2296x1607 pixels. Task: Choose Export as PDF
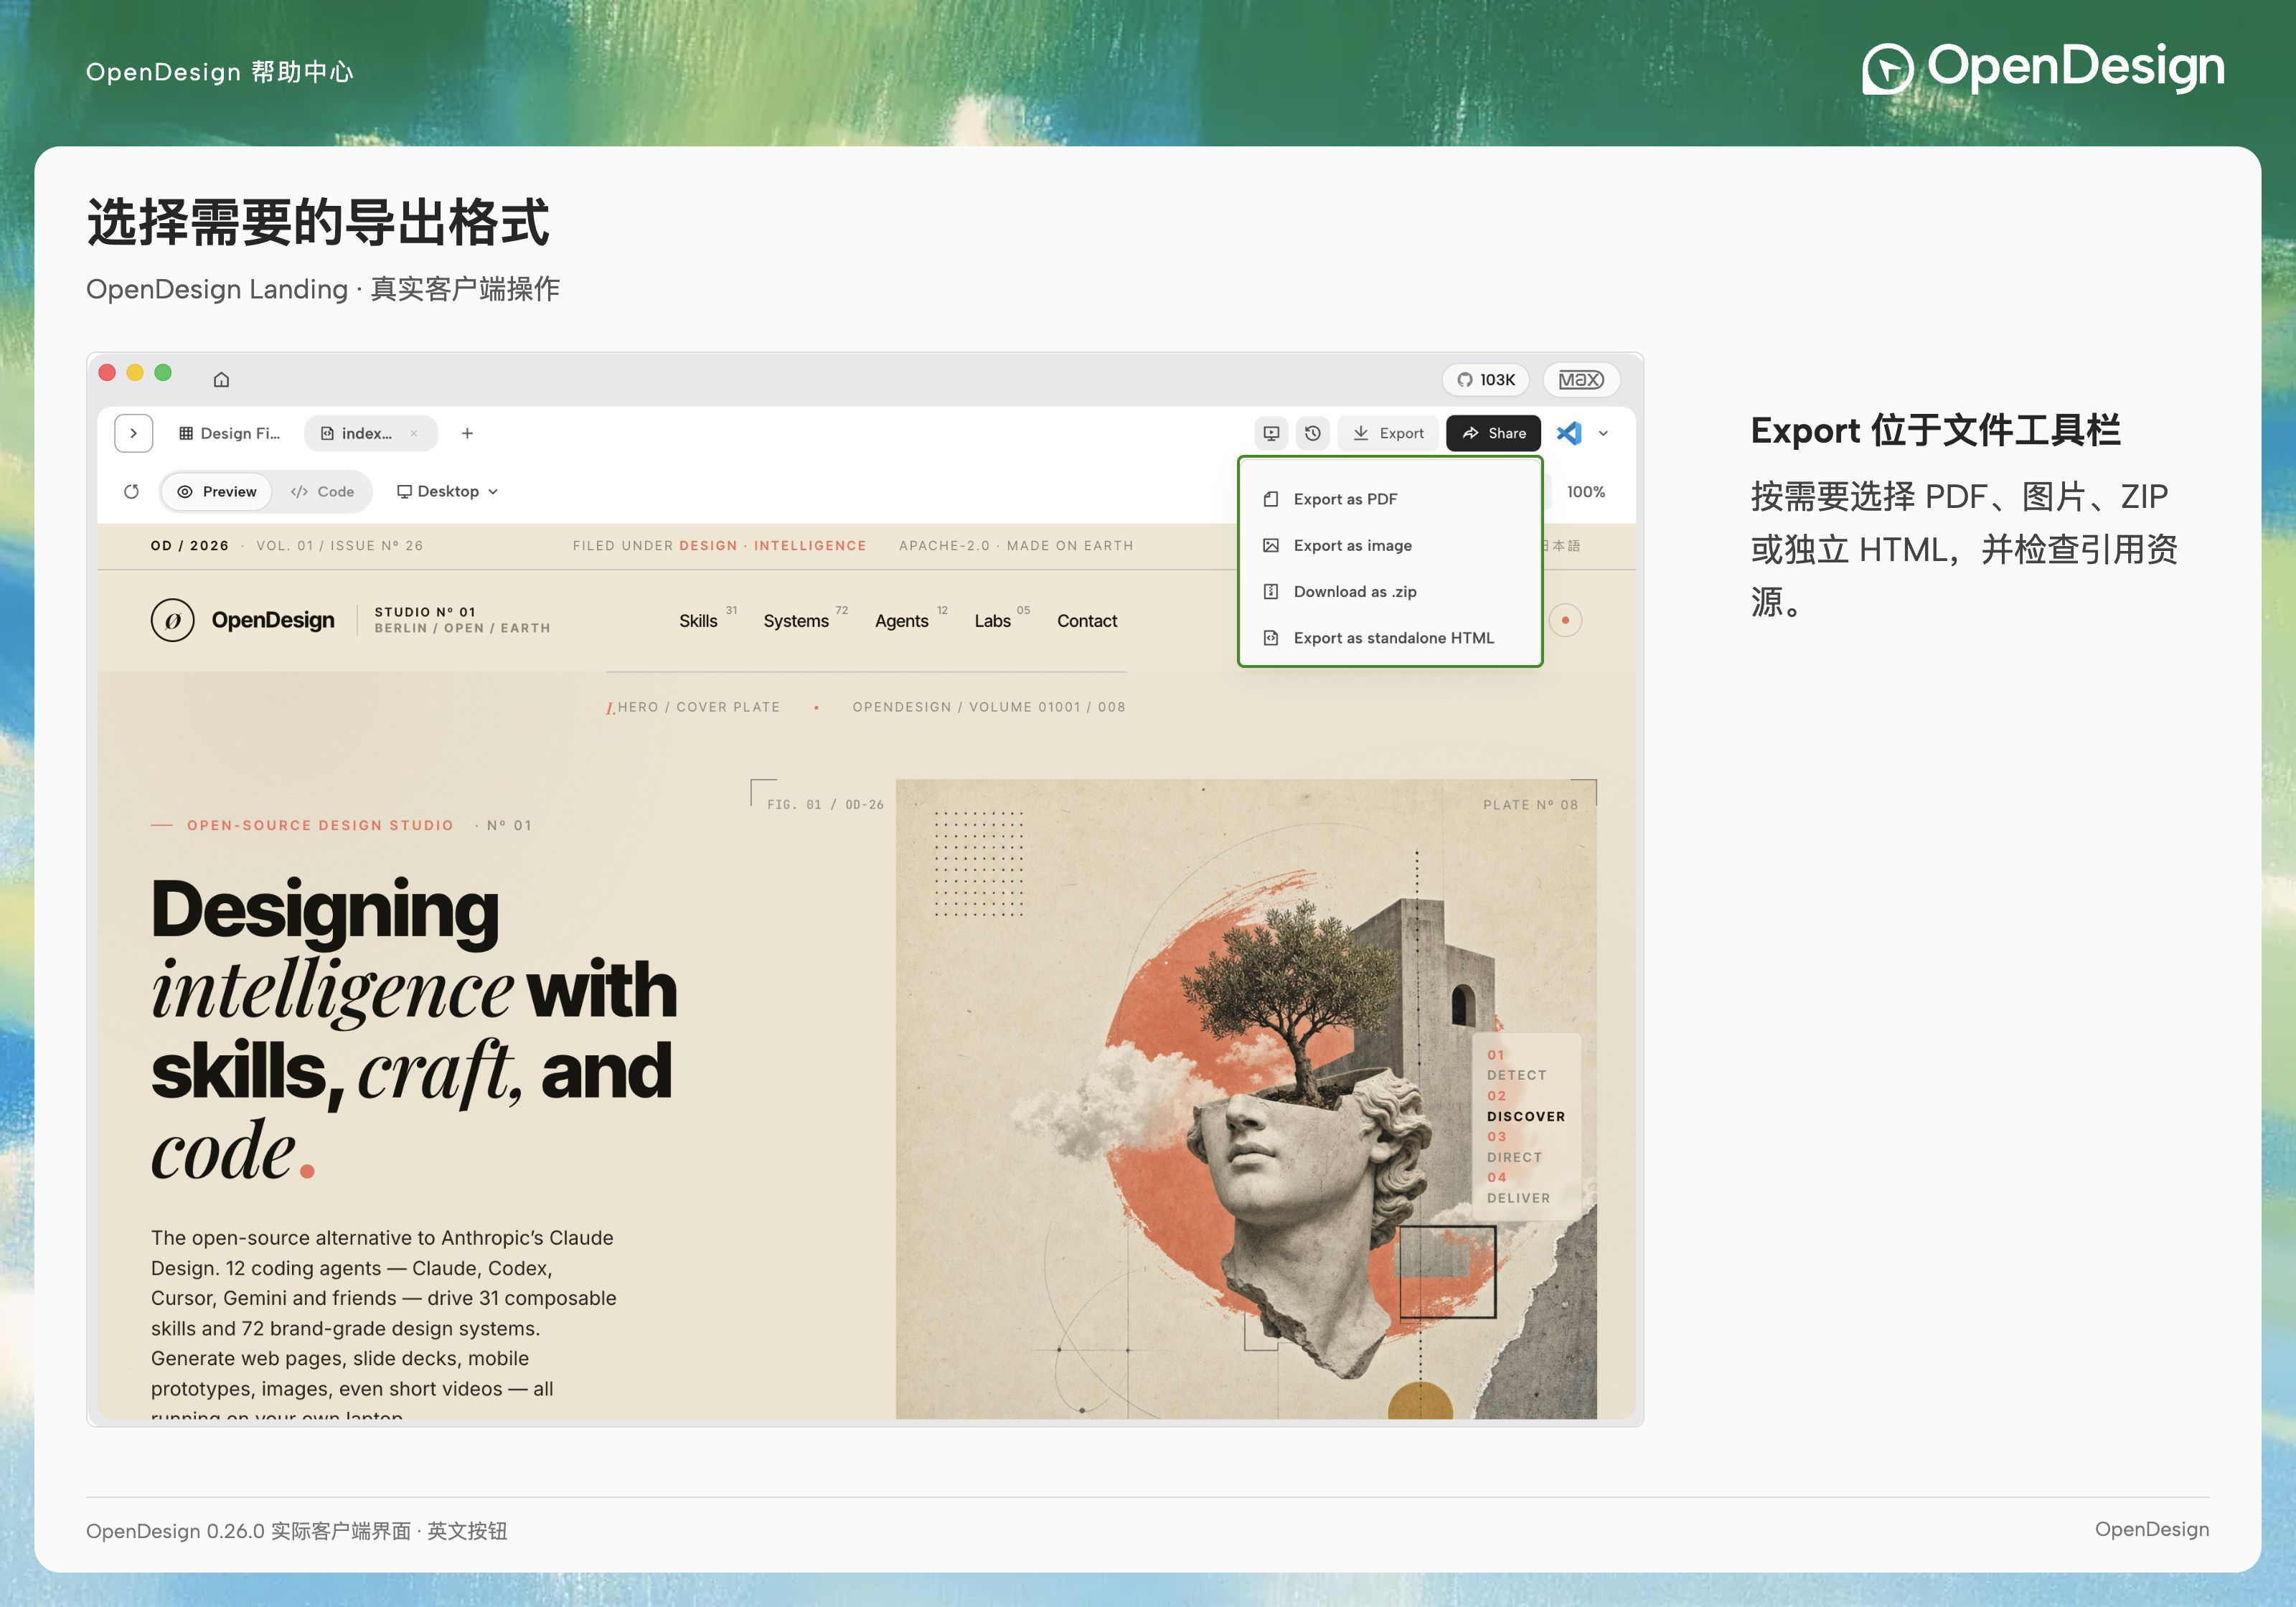click(x=1390, y=499)
